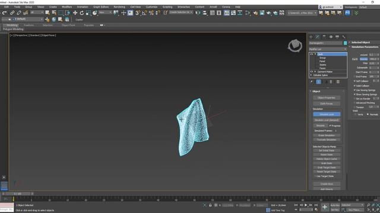Activate the Select and Move tool
Viewport: 380px width, 213px height.
click(75, 13)
